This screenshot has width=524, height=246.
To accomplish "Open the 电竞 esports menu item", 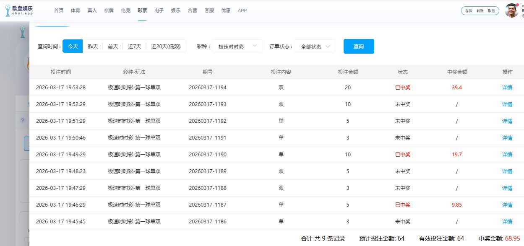I will (x=125, y=10).
